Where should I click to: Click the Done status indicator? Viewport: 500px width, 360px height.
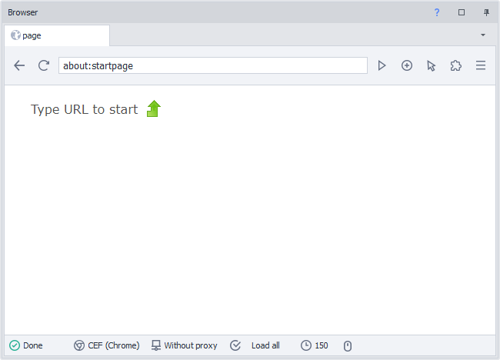click(26, 346)
